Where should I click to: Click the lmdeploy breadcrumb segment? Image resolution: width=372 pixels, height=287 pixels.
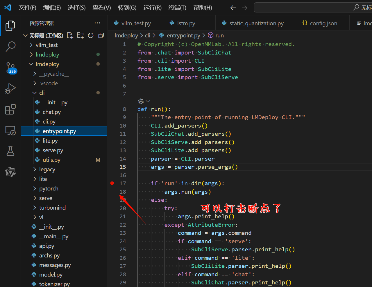pyautogui.click(x=126, y=35)
